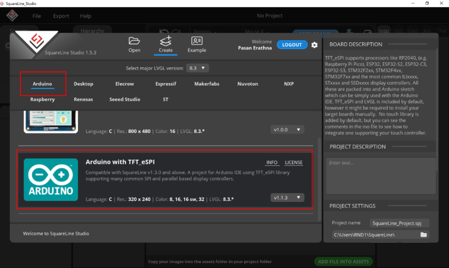Click the SquareLine Studio logo in menu bar
The image size is (449, 268).
[12, 16]
